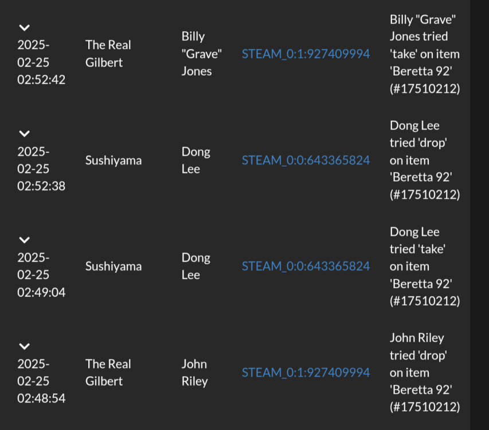Viewport: 489px width, 430px height.
Task: Open the Steam ID link in Billy Jones row
Action: (x=306, y=54)
